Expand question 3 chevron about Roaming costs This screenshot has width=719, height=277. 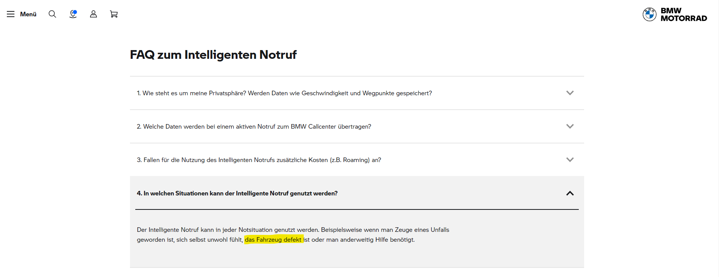[x=570, y=160]
